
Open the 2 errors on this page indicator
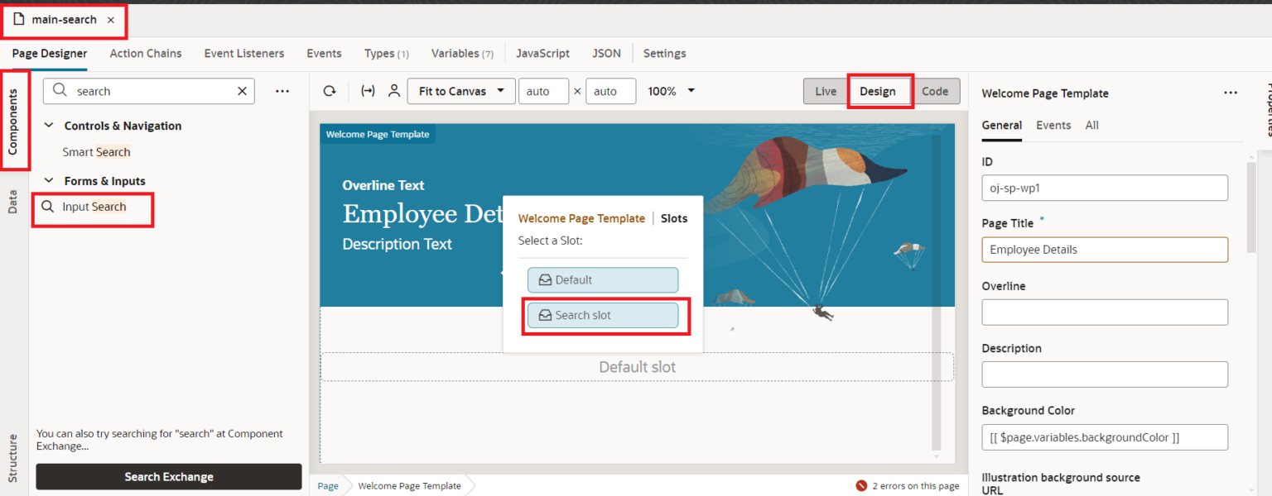click(908, 486)
